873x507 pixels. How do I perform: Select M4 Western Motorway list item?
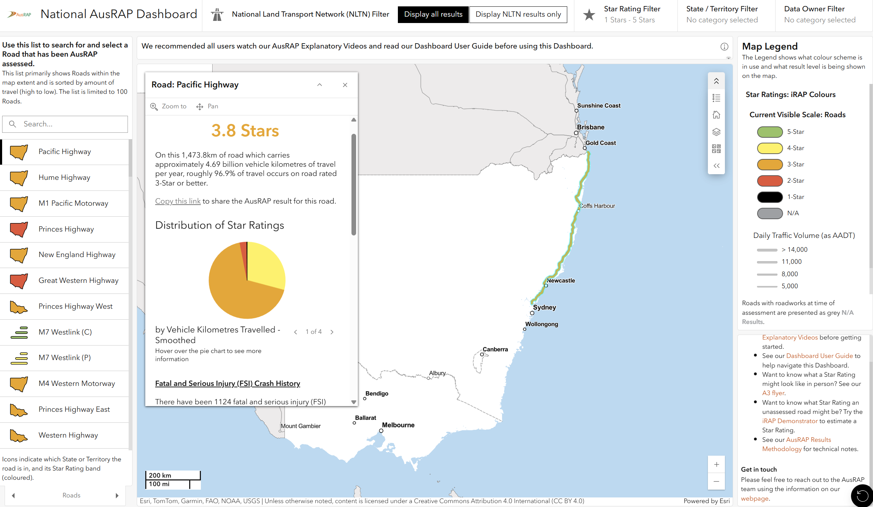[64, 384]
